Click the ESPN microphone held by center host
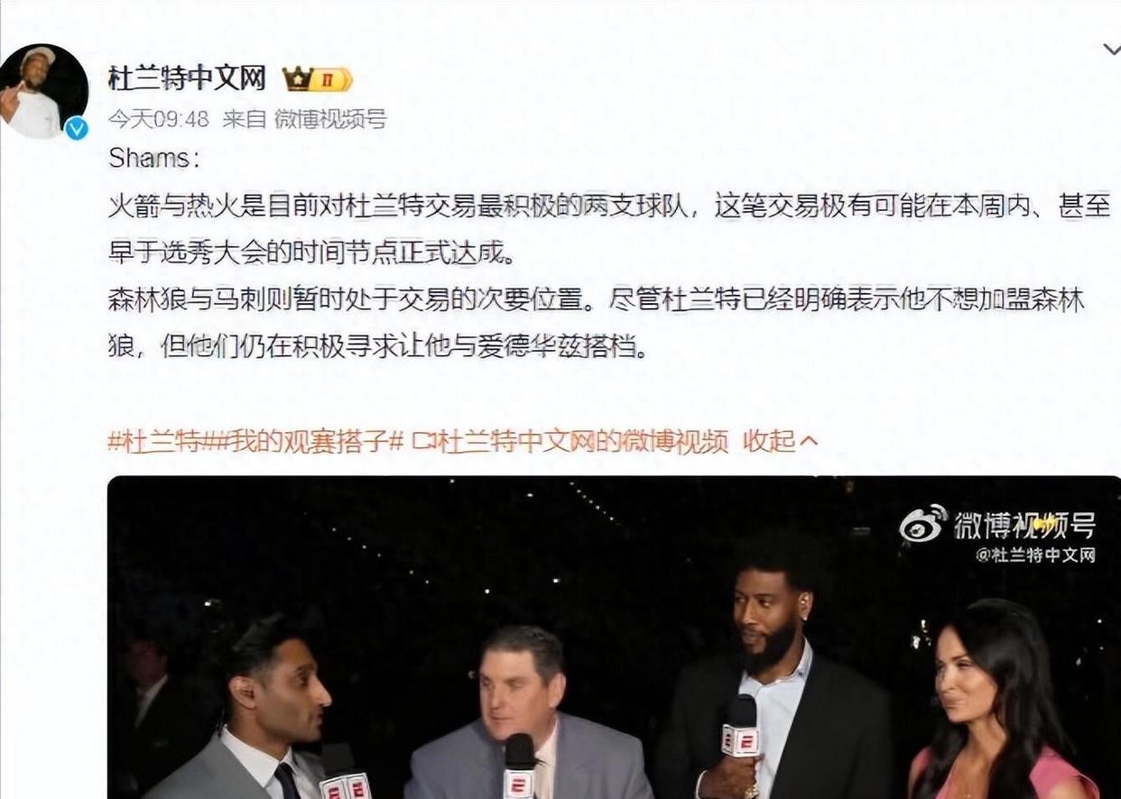The height and width of the screenshot is (799, 1121). pos(521,767)
